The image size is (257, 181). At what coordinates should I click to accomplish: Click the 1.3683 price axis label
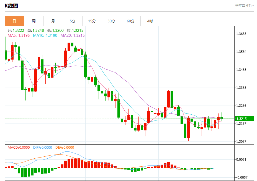[241, 34]
